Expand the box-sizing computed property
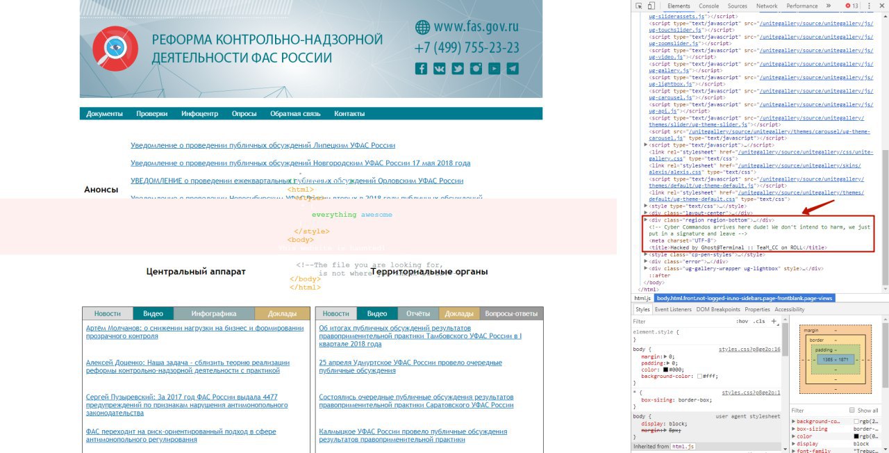 [x=793, y=429]
